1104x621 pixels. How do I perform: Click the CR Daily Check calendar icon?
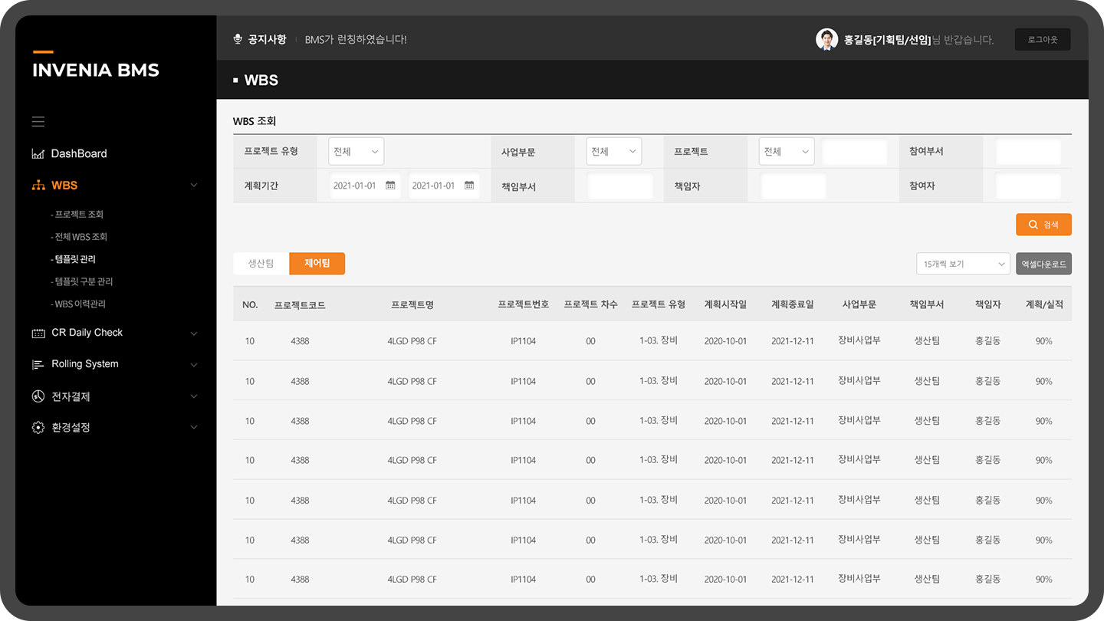pos(38,333)
